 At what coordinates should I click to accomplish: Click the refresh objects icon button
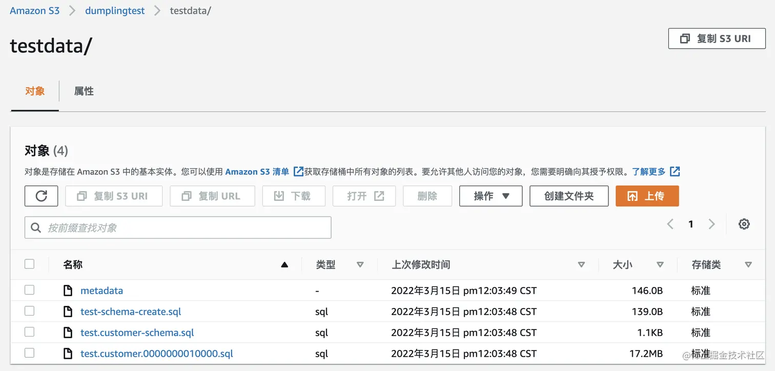coord(41,196)
